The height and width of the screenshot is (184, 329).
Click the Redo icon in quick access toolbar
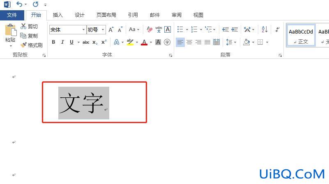pos(35,4)
